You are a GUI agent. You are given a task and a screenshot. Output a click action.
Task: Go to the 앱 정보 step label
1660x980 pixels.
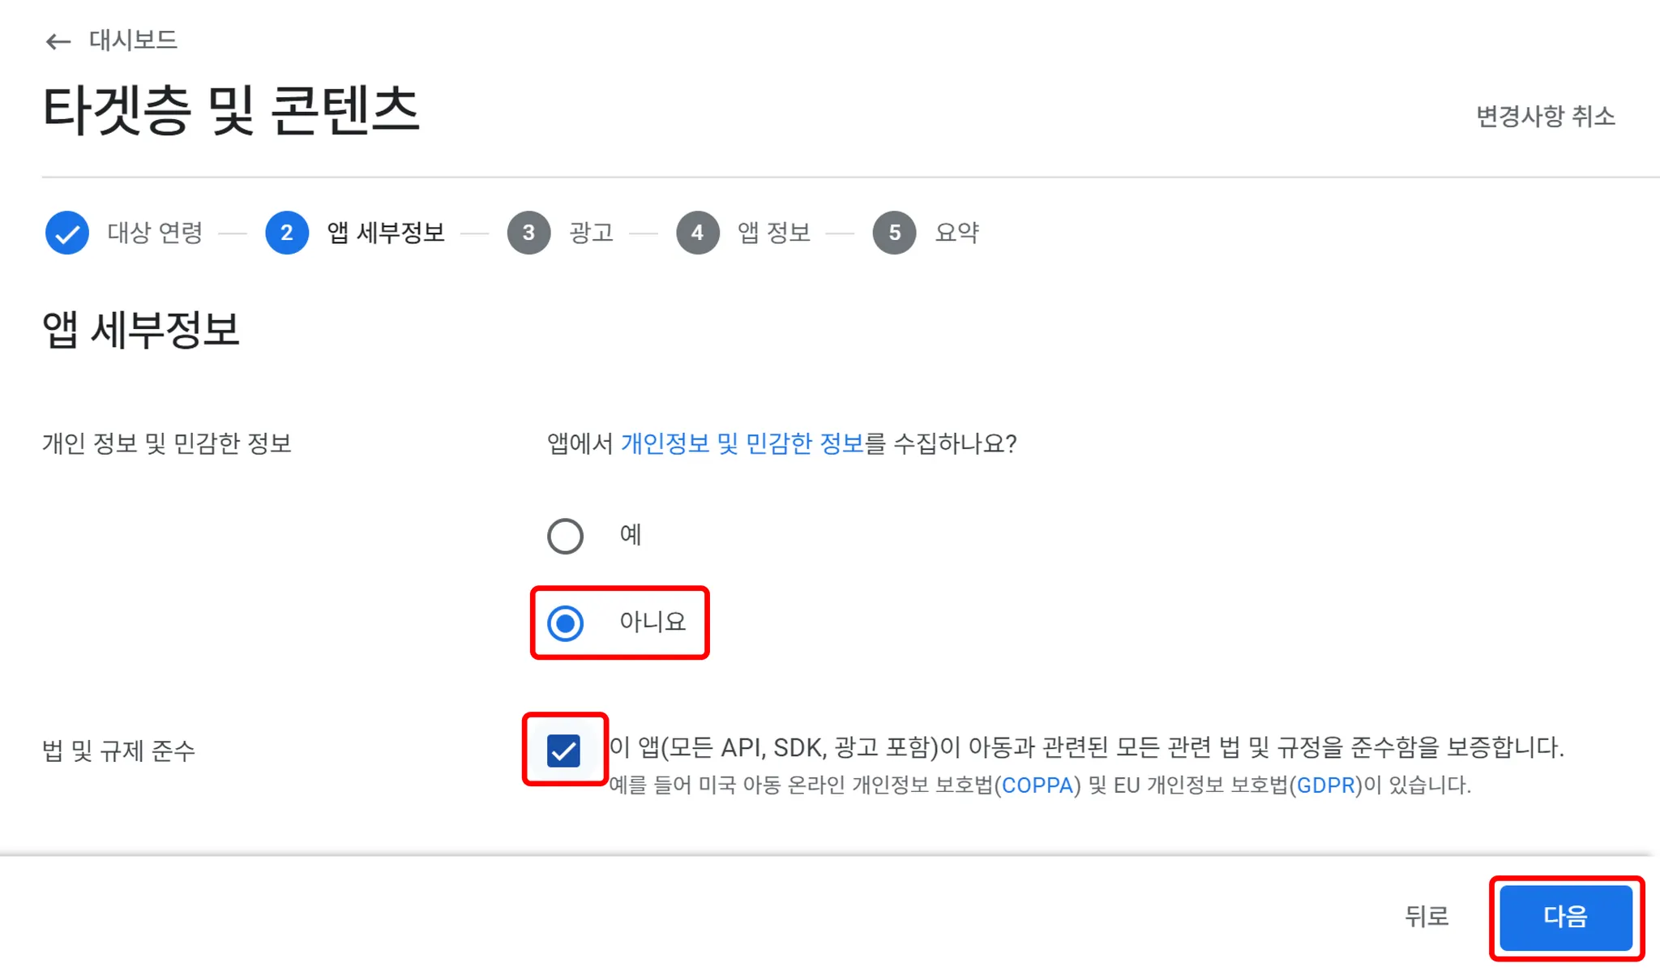coord(774,233)
